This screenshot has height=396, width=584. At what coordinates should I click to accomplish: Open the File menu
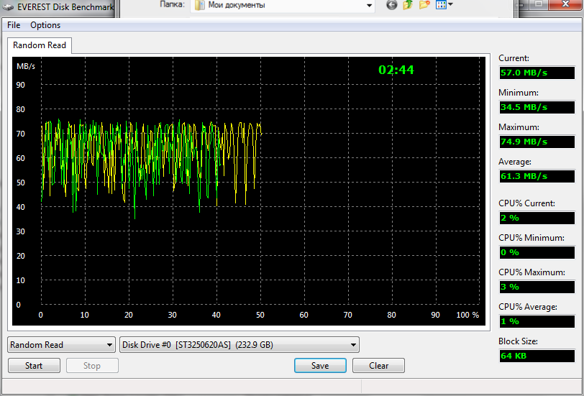click(14, 25)
